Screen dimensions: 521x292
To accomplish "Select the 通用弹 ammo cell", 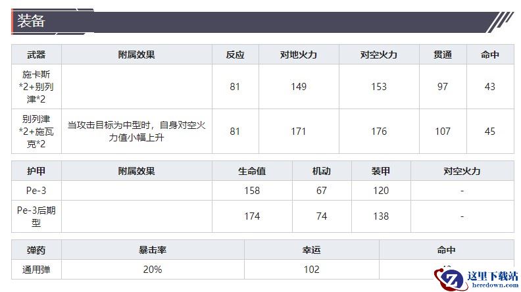I will tap(36, 269).
